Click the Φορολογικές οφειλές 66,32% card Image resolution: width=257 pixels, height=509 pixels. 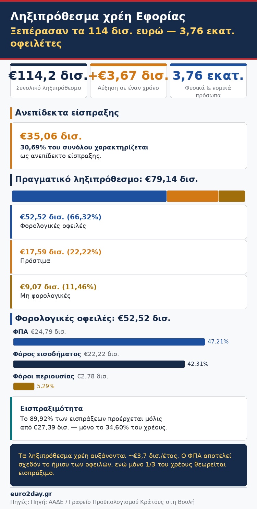pyautogui.click(x=128, y=222)
